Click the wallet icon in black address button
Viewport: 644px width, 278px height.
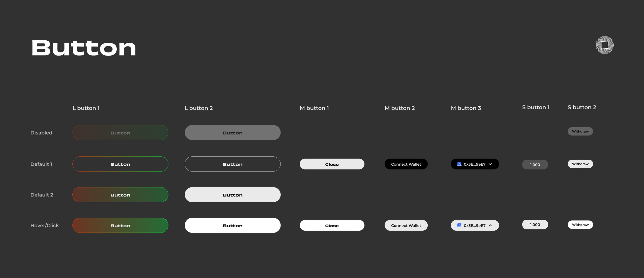click(459, 164)
